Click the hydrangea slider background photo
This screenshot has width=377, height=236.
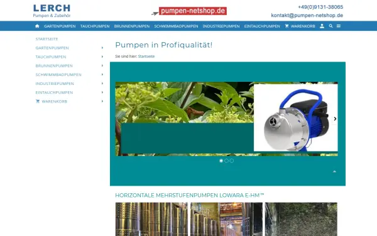184,103
